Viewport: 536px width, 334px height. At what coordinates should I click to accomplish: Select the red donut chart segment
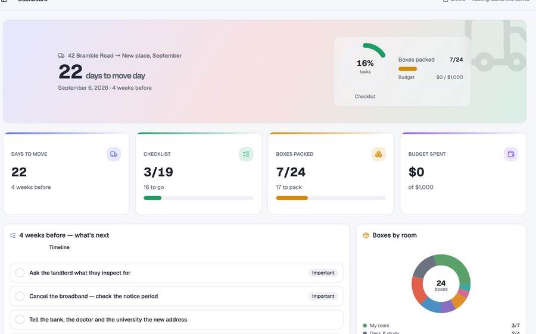pos(418,288)
